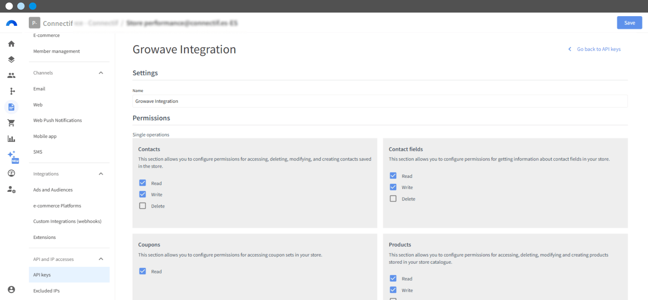Click the P- store avatar badge

(35, 23)
